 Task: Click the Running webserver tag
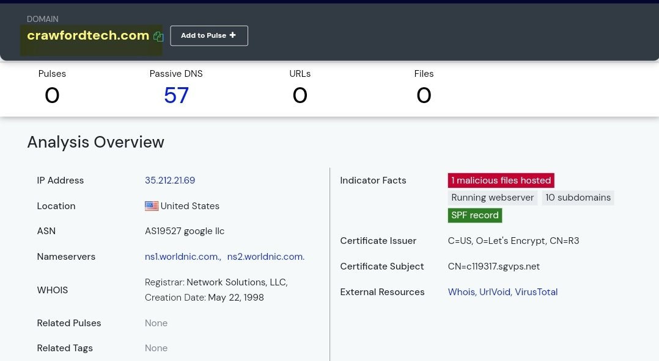pyautogui.click(x=492, y=198)
